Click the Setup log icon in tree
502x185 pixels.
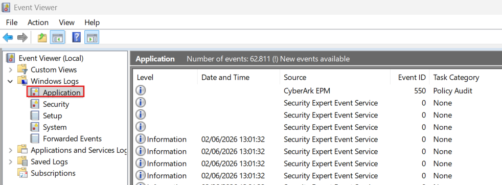pyautogui.click(x=35, y=115)
